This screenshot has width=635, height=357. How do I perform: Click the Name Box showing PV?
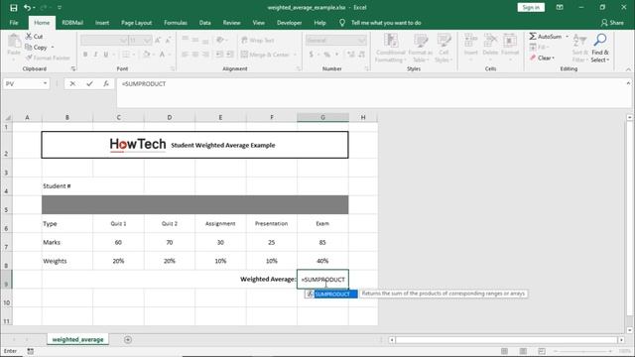tap(22, 83)
